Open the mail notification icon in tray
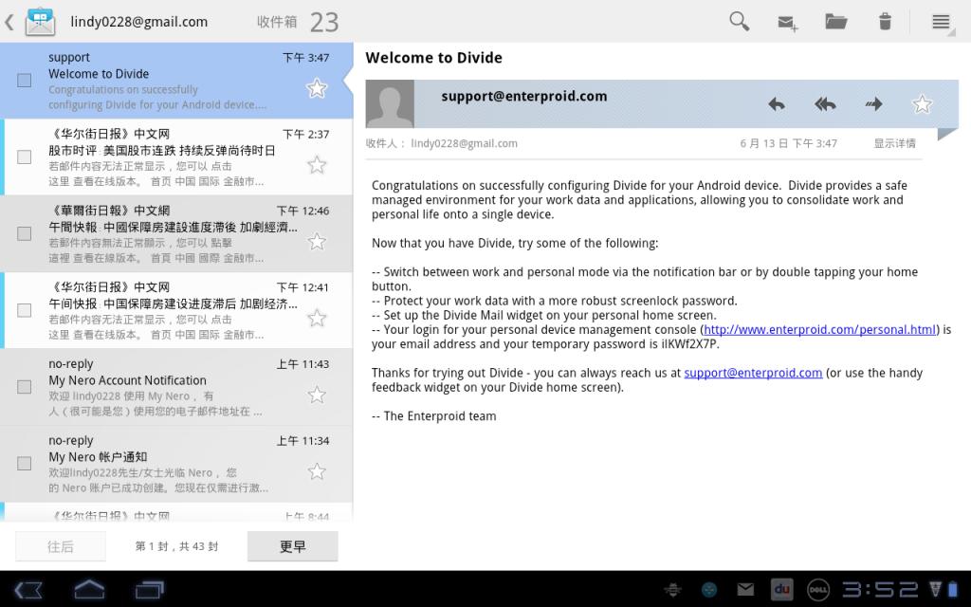The width and height of the screenshot is (971, 607). tap(745, 589)
